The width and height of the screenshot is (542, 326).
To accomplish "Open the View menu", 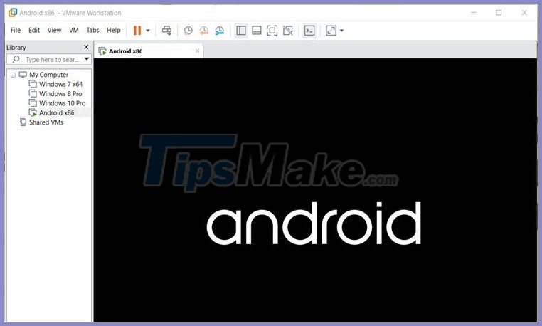I will [54, 30].
